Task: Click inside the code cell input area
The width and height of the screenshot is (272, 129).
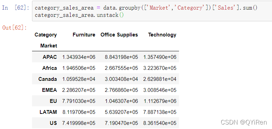Action: 152,11
